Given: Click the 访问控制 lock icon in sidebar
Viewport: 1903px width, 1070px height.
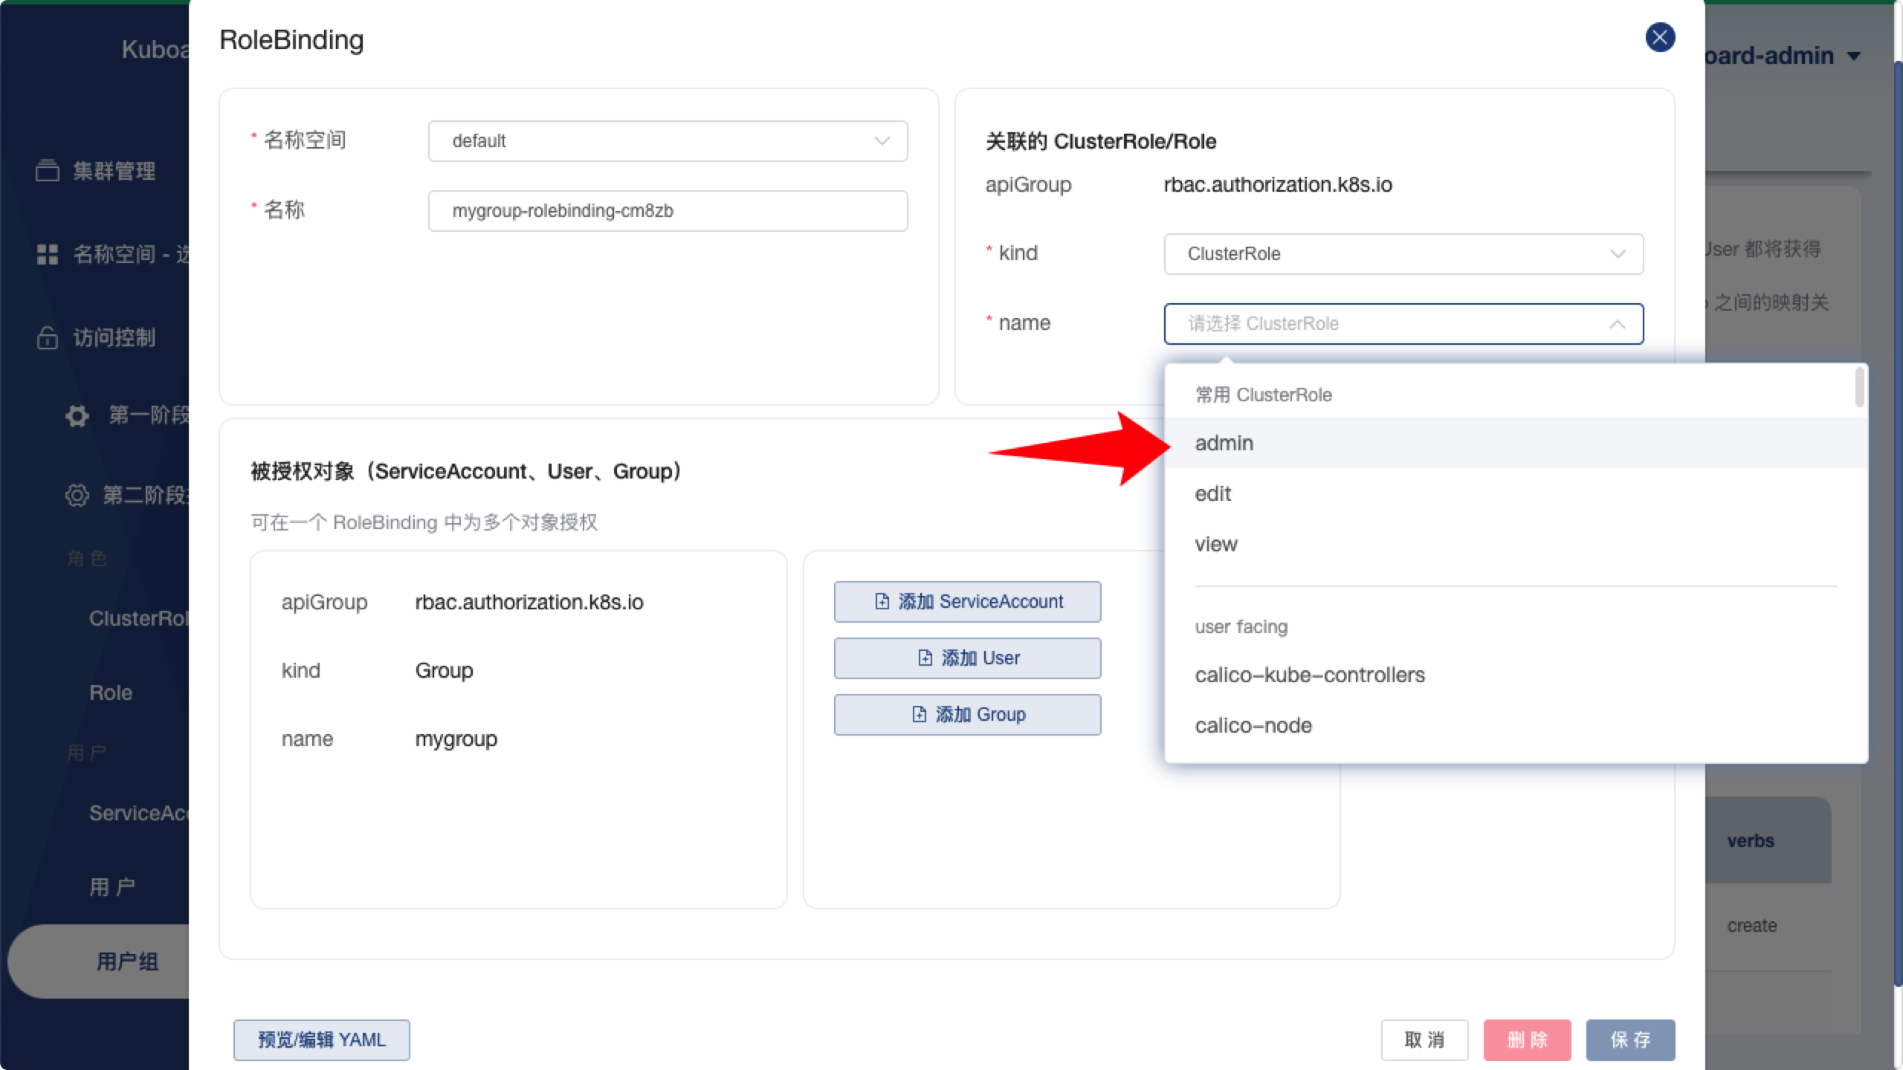Looking at the screenshot, I should [x=48, y=337].
